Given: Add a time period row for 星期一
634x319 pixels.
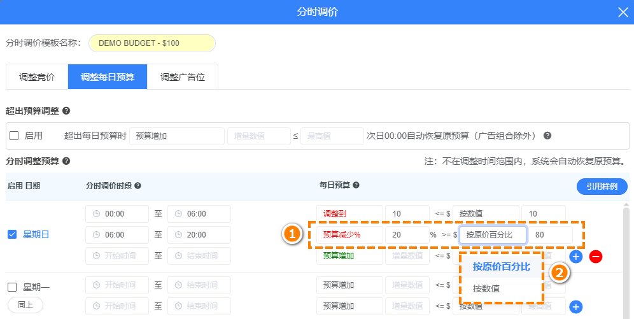Looking at the screenshot, I should click(576, 307).
